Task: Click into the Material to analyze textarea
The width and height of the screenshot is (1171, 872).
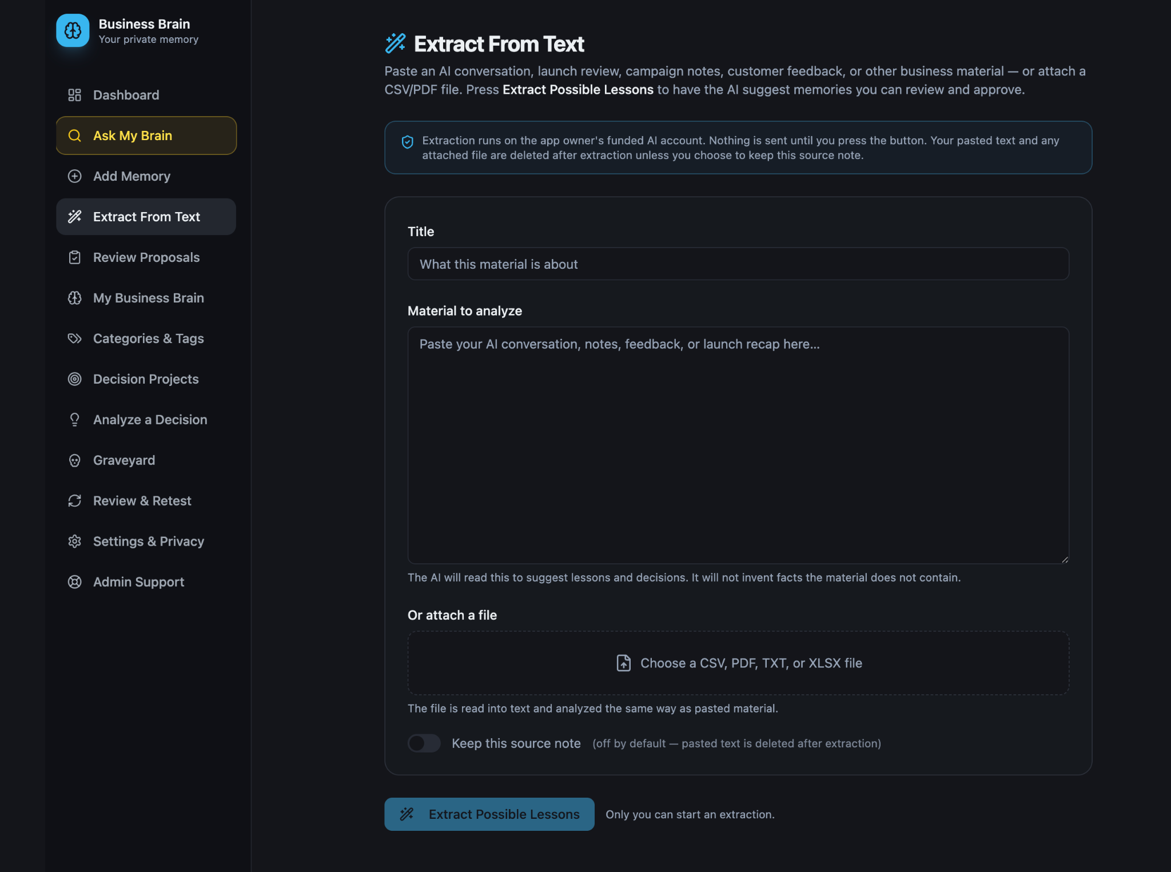Action: [x=738, y=445]
